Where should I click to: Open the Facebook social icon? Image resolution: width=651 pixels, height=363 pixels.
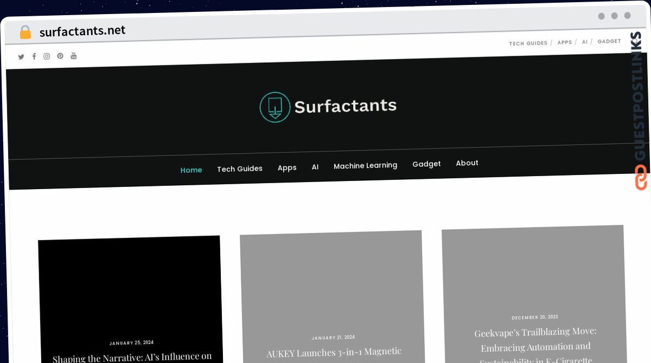34,56
